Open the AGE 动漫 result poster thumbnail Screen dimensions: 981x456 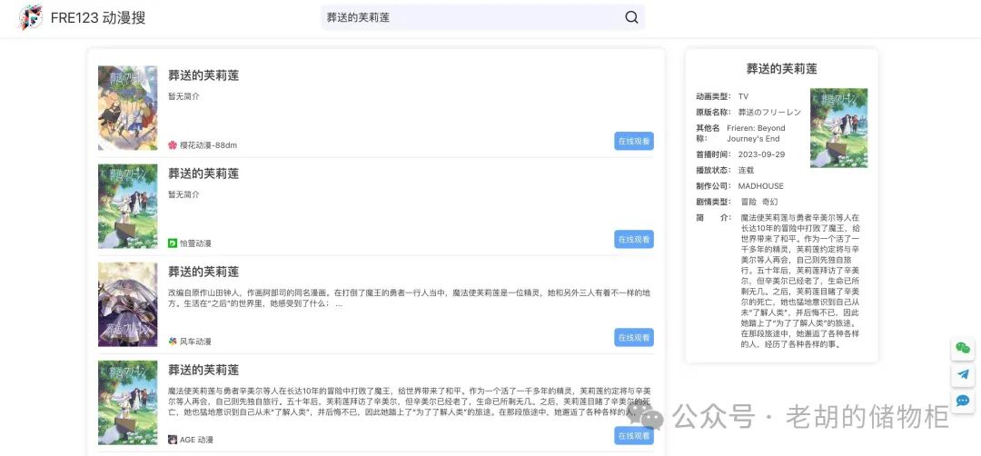(128, 402)
